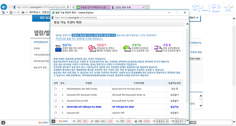This screenshot has width=236, height=126.
Task: Click the mail icon in the IE command bar
Action: click(18, 12)
